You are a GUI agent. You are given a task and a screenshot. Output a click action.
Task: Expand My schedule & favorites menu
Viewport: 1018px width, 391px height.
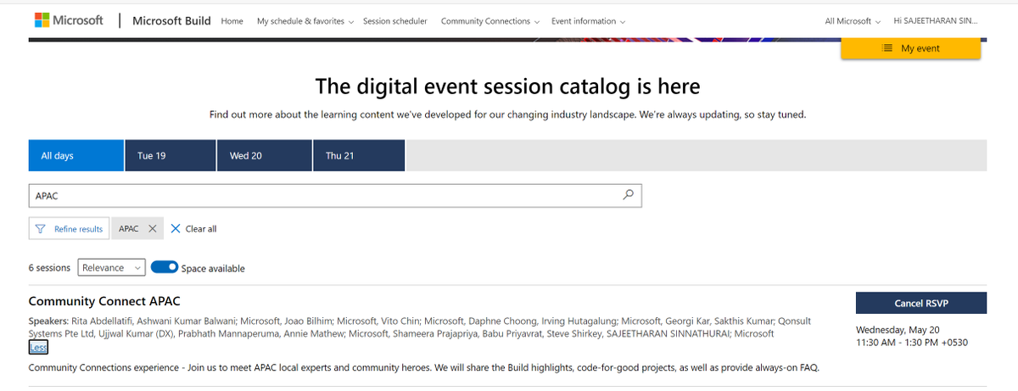pos(305,21)
